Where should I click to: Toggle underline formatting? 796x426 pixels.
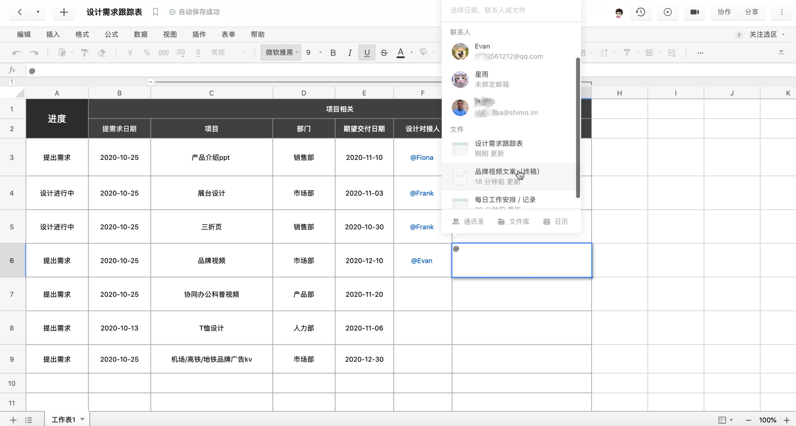pyautogui.click(x=367, y=53)
